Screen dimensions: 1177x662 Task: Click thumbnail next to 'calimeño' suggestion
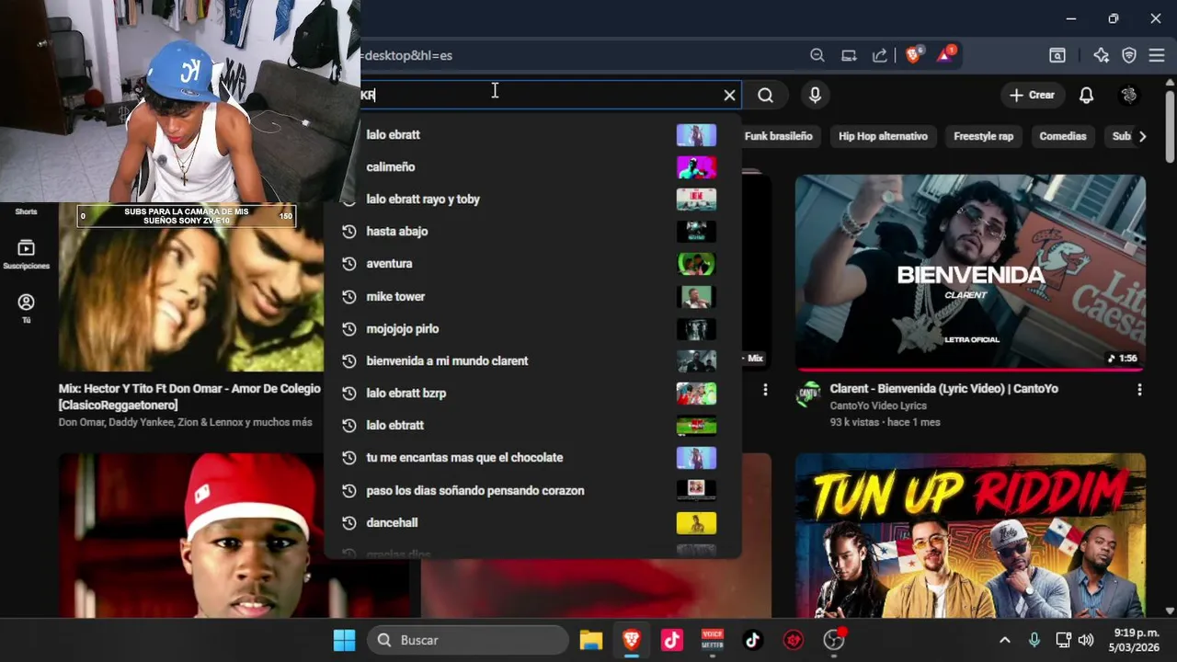pos(696,166)
